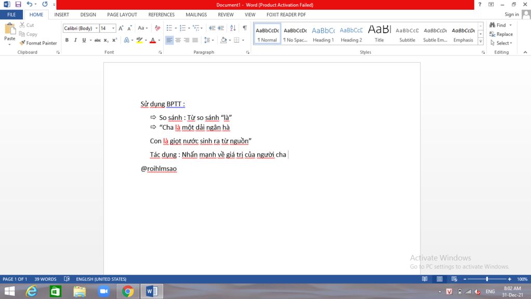Open the Borders dropdown arrow
This screenshot has height=299, width=531.
click(243, 40)
